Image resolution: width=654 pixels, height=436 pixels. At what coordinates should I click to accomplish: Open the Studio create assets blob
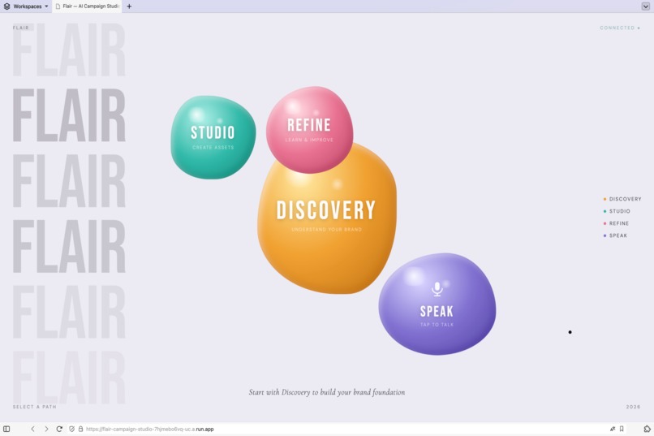213,137
